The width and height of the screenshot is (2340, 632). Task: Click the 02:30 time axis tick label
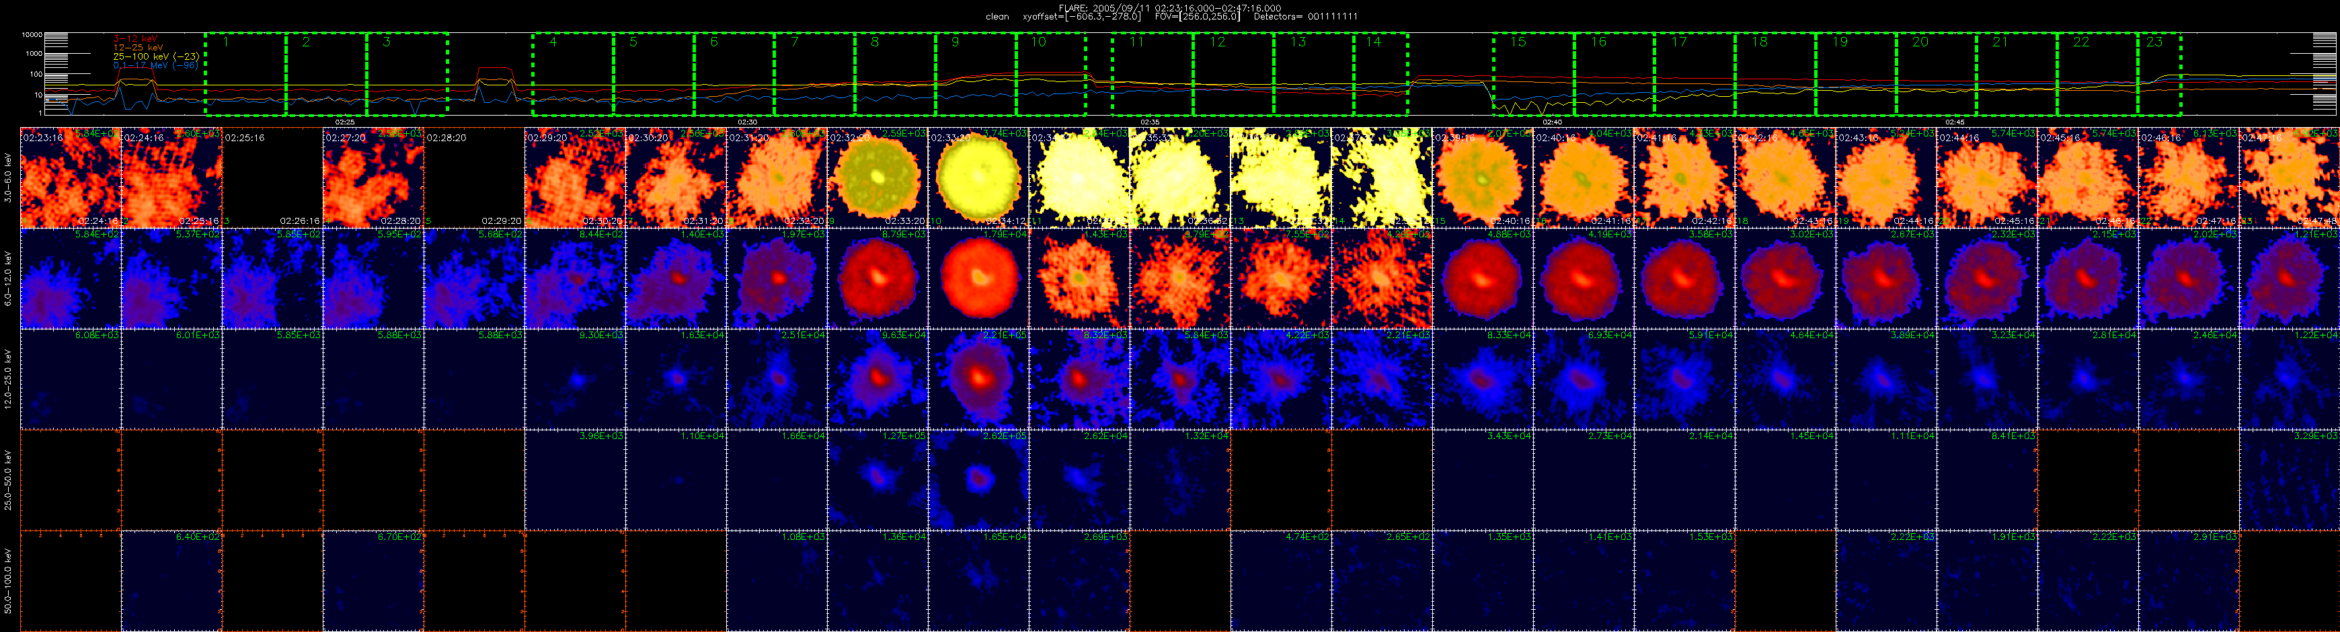click(748, 122)
